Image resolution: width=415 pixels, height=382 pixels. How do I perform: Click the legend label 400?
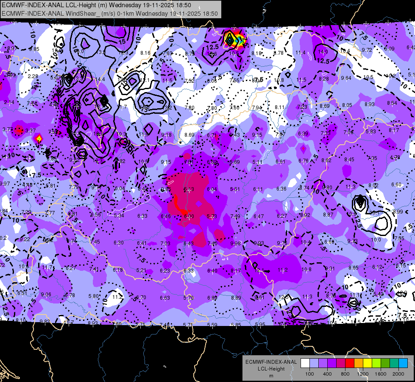coord(327,374)
